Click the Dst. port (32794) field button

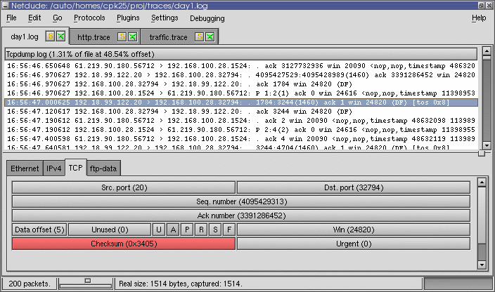pos(354,187)
